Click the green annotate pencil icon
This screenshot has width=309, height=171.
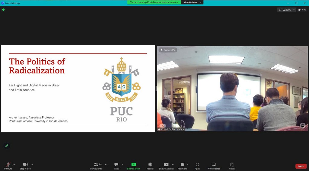click(7, 146)
